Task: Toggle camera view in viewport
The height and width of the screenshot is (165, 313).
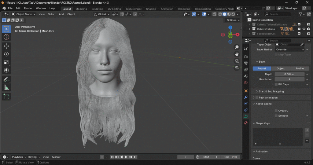Action: pos(237,61)
